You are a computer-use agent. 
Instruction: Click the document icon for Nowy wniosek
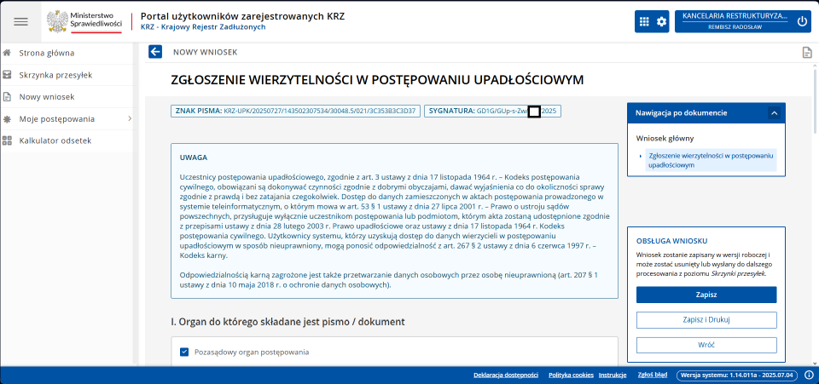8,97
